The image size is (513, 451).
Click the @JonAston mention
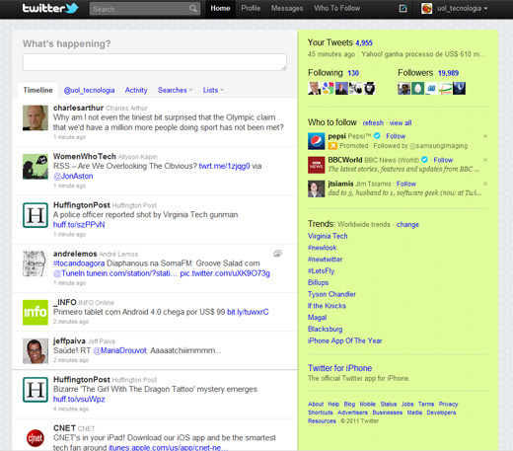point(73,177)
